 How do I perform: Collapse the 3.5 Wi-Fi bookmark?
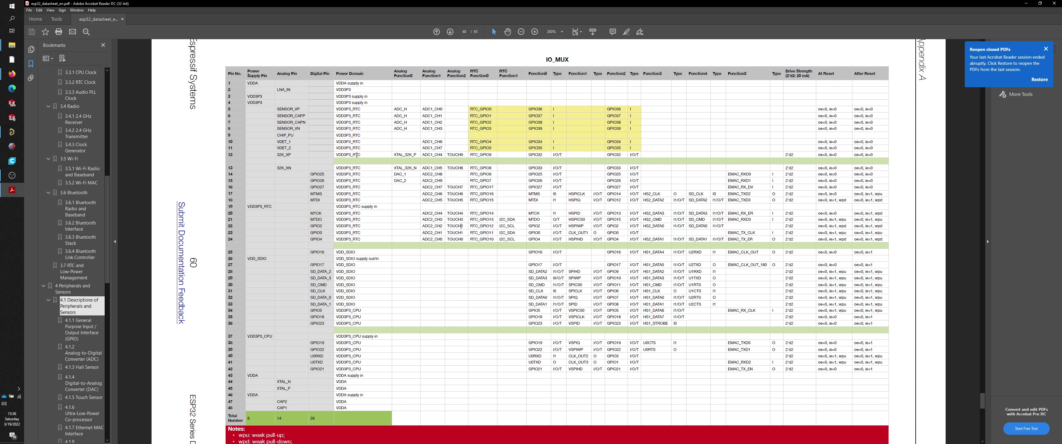48,158
